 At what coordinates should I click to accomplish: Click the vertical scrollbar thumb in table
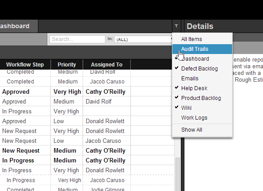click(x=178, y=174)
